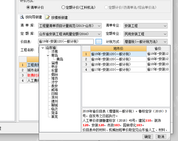Open the 定额专业 dropdown showing 民用安装工程

point(145,34)
